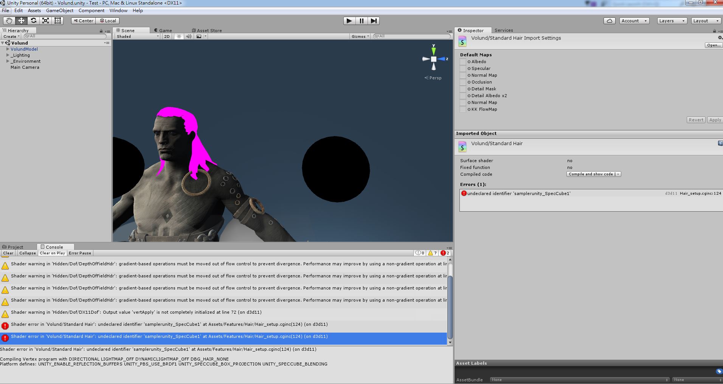Switch to the Asset Store tab
723x384 pixels.
(x=206, y=31)
